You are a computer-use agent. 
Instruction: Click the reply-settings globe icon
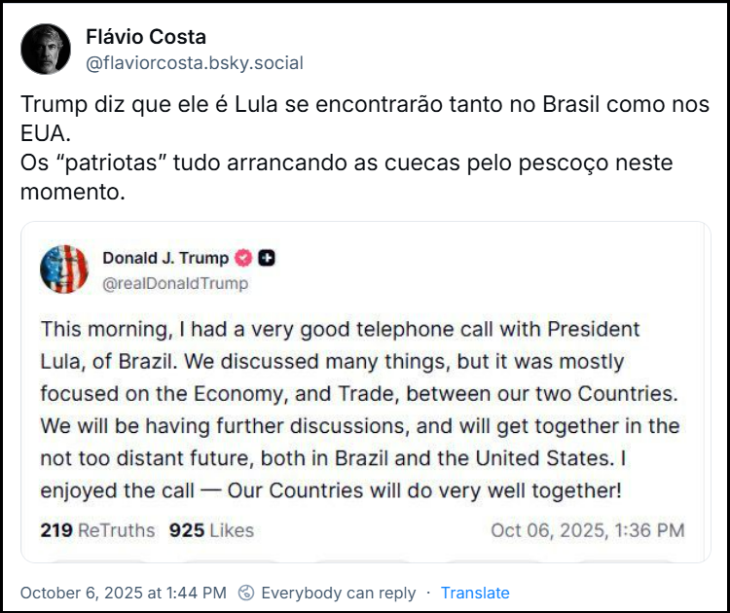[x=247, y=593]
